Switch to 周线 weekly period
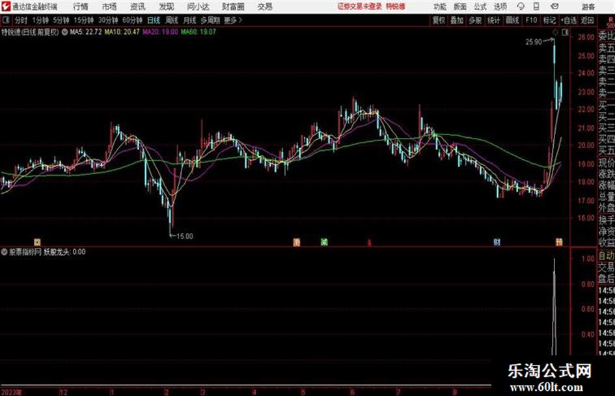This screenshot has height=396, width=615. click(x=172, y=20)
